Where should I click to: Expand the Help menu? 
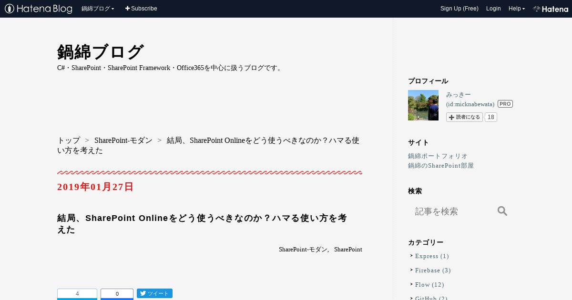(x=517, y=9)
